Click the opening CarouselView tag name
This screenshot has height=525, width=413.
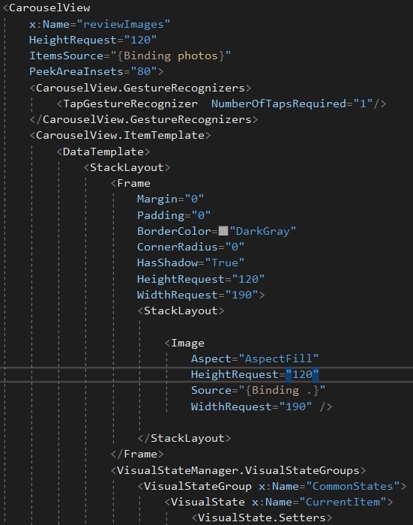click(49, 7)
